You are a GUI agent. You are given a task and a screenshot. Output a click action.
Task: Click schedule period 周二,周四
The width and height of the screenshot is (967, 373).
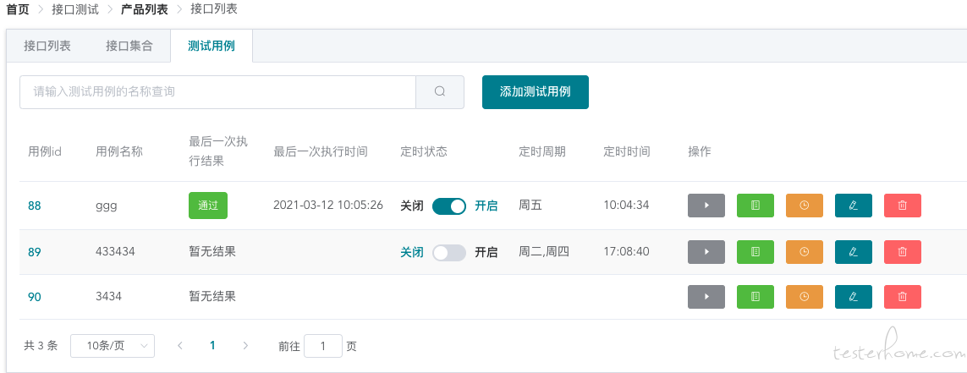click(x=543, y=252)
